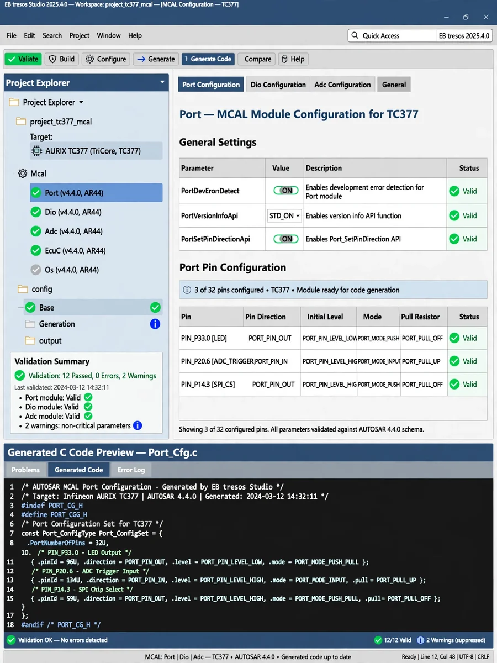Image resolution: width=497 pixels, height=663 pixels.
Task: Switch to the Error Log tab
Action: tap(131, 470)
